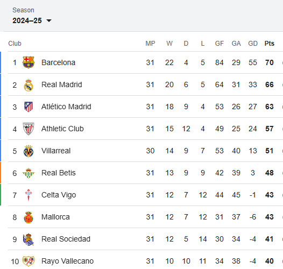Click the dropdown arrow beside 2024–25
This screenshot has height=269, width=283.
[49, 20]
